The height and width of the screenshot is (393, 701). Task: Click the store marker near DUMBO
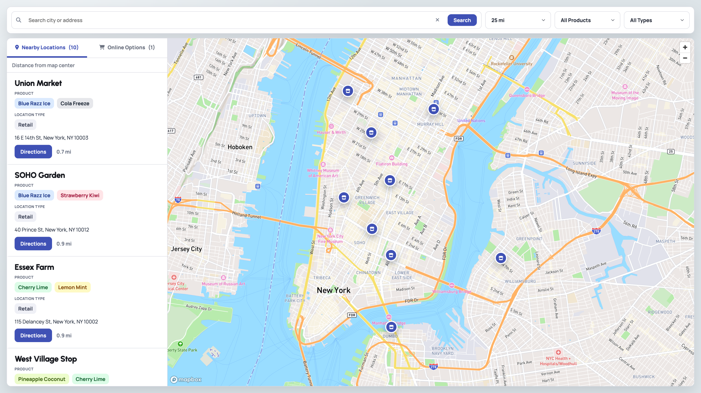tap(391, 327)
